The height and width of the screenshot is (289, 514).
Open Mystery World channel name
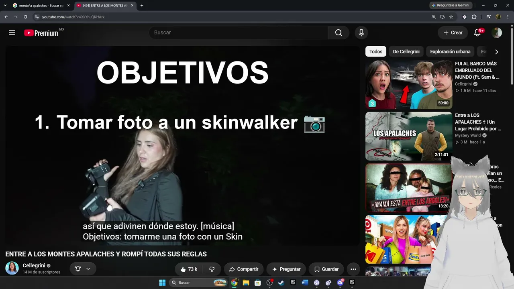pyautogui.click(x=468, y=136)
